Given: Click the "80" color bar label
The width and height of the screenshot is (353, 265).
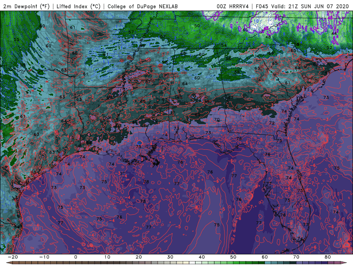Looking at the screenshot, I should (328, 257).
